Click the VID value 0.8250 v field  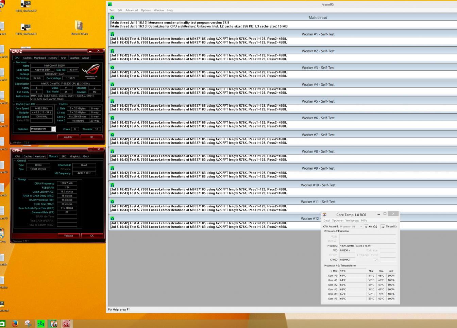pyautogui.click(x=347, y=250)
